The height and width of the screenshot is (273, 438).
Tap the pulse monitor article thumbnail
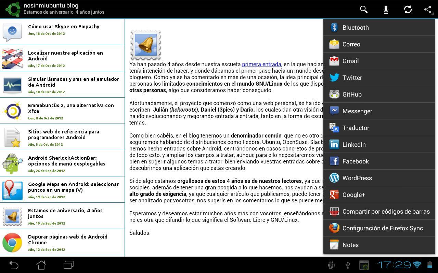point(12,85)
